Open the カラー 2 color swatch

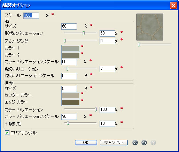point(71,55)
